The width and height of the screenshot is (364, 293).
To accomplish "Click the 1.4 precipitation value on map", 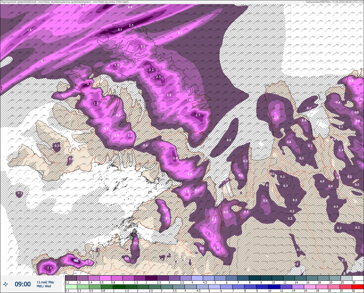I will (x=189, y=100).
